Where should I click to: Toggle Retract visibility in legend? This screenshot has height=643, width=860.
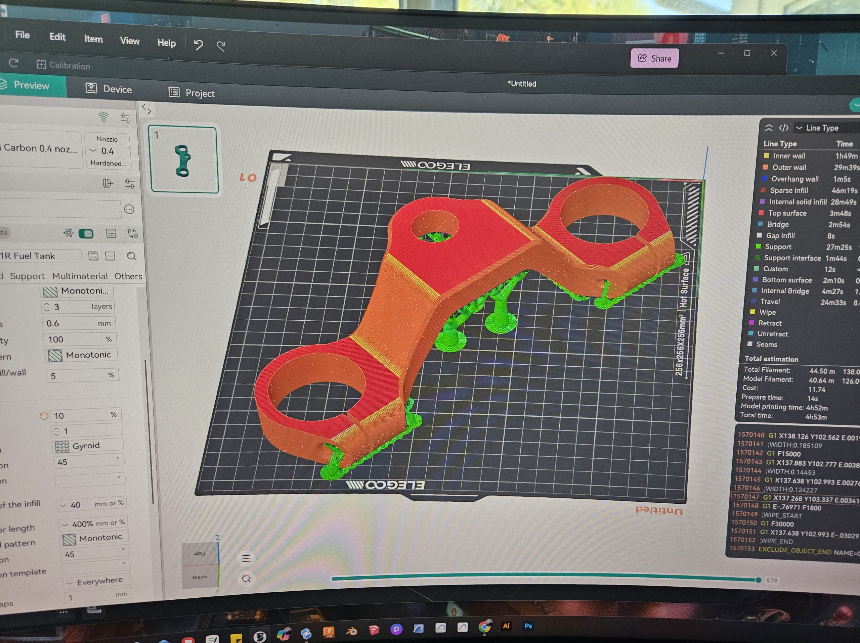[x=752, y=323]
